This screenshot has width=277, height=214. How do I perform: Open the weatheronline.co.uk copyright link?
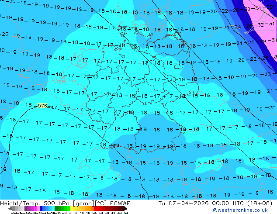point(240,210)
